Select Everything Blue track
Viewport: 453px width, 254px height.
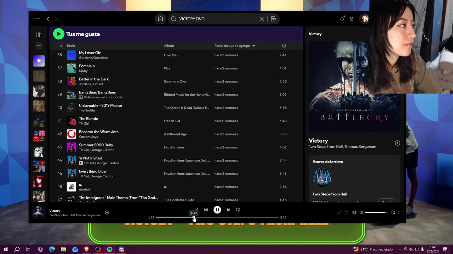coord(92,171)
